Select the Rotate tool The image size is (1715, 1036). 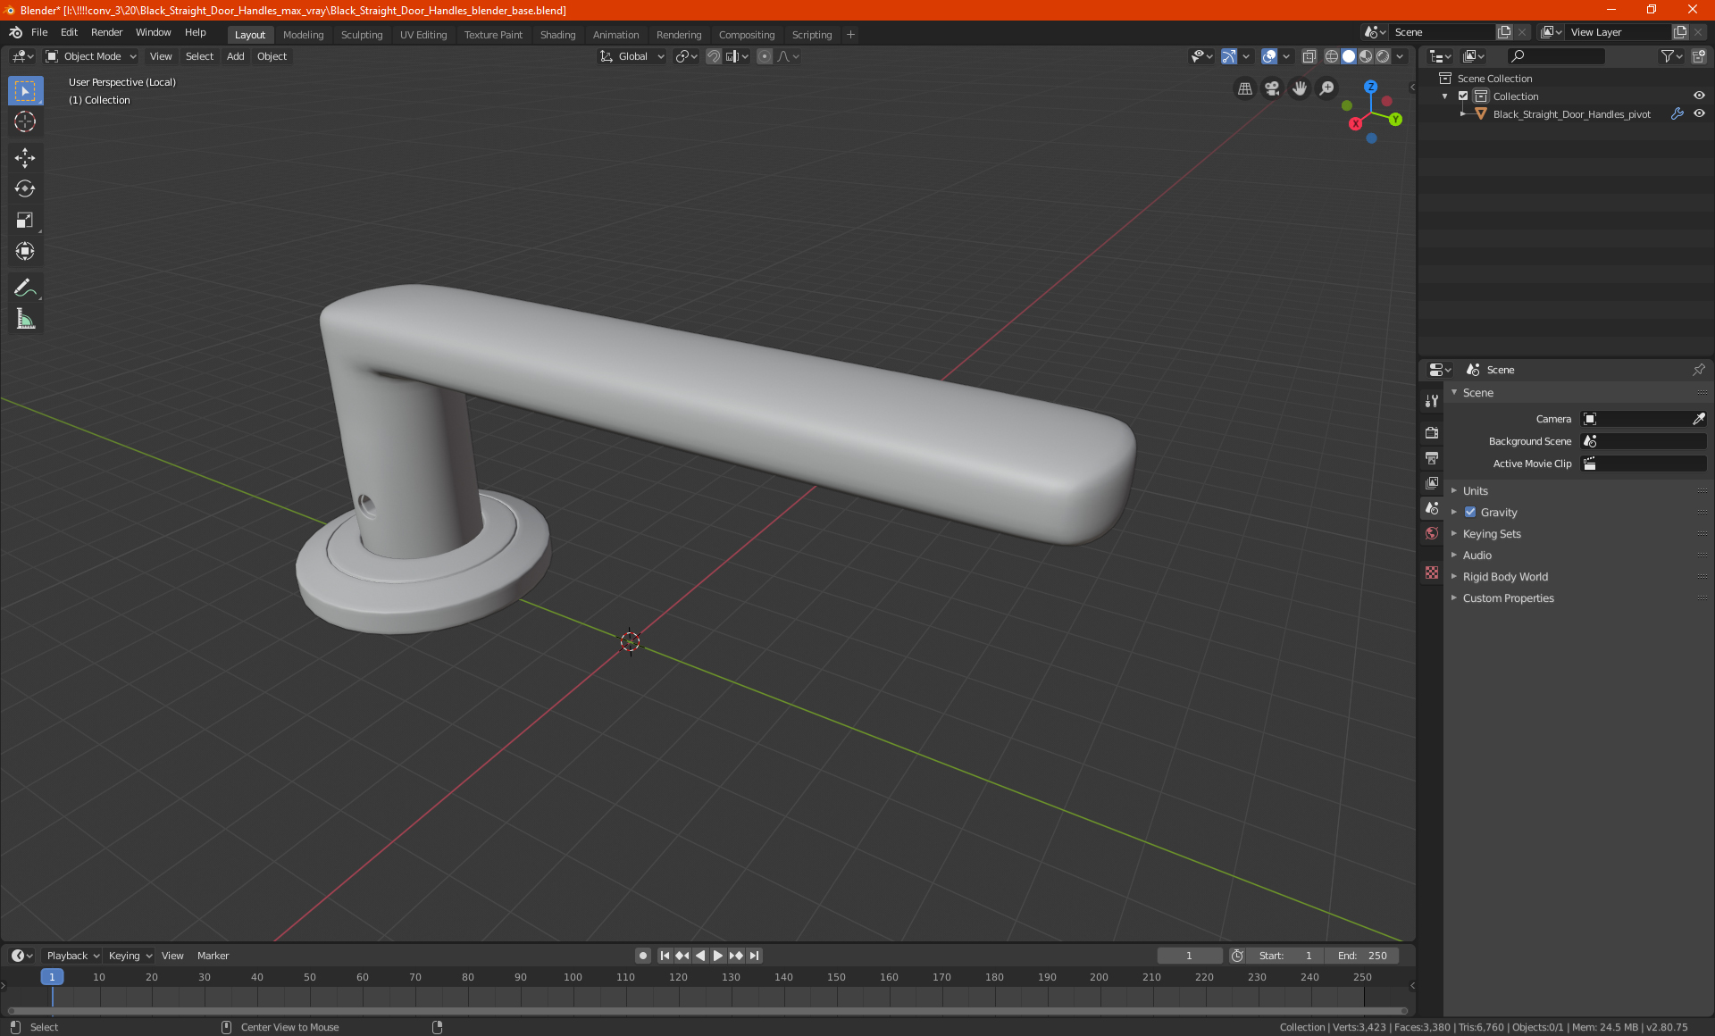click(25, 188)
